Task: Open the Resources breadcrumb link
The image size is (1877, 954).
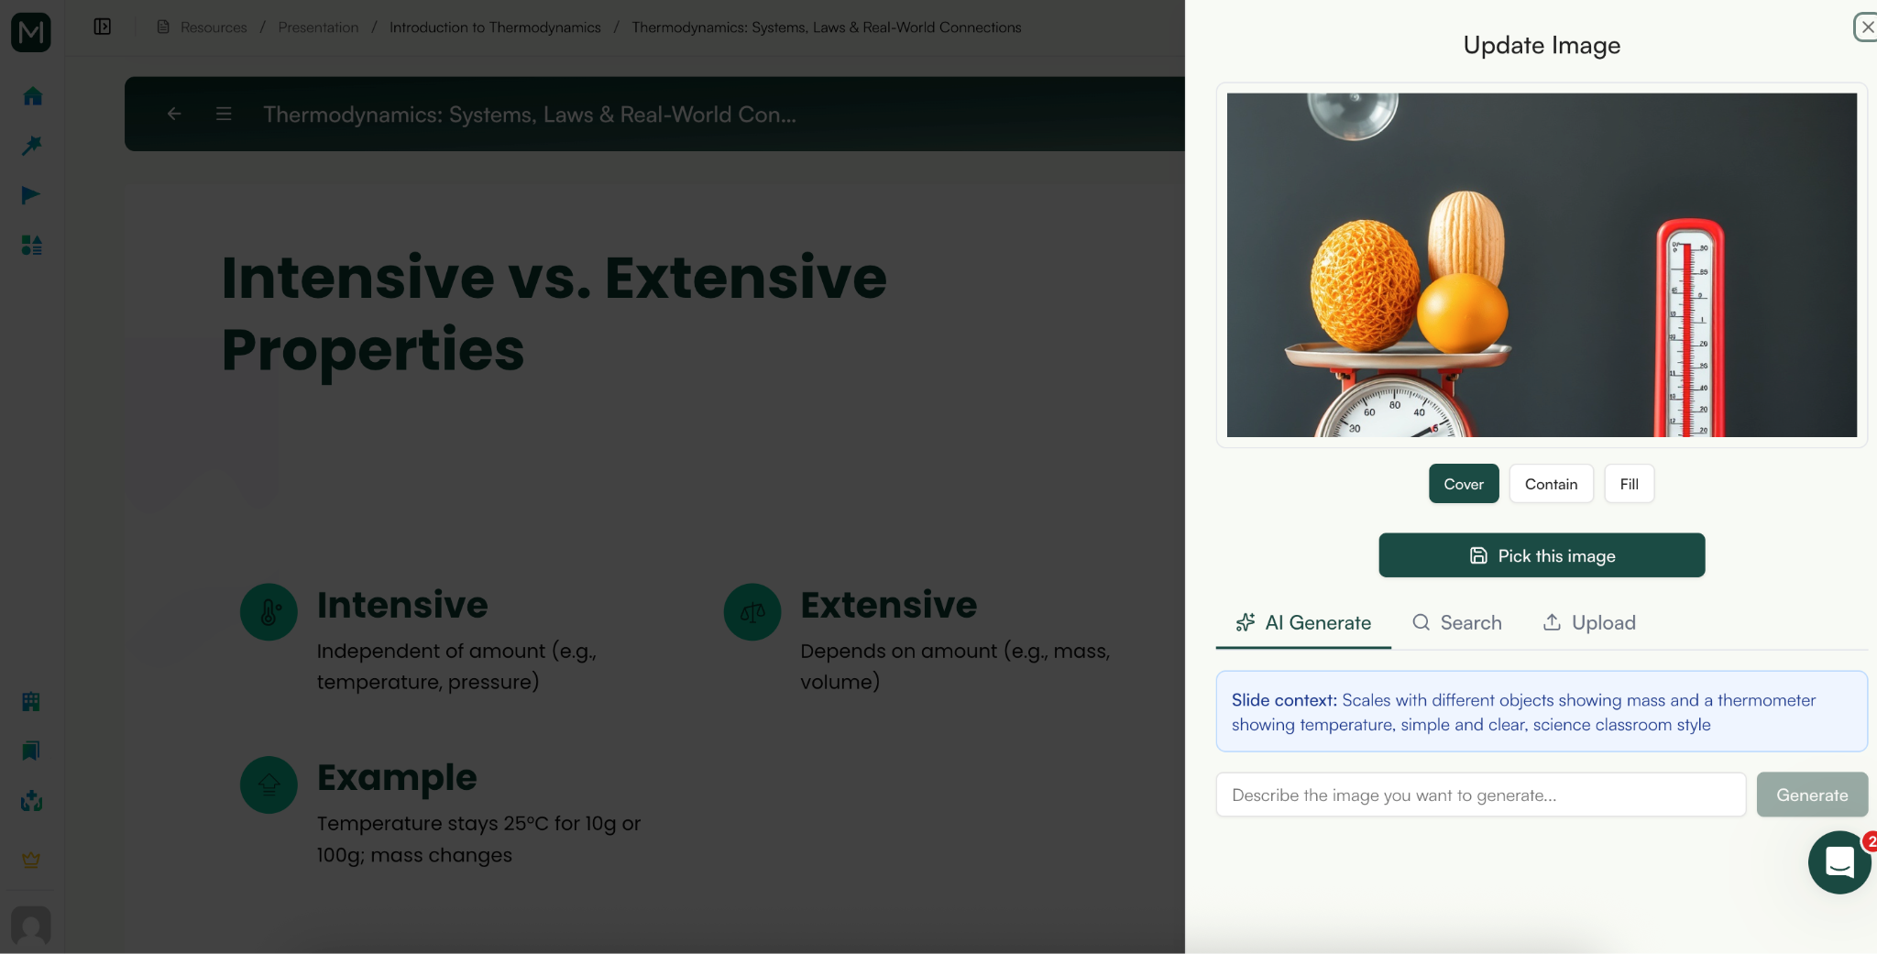Action: 213,27
